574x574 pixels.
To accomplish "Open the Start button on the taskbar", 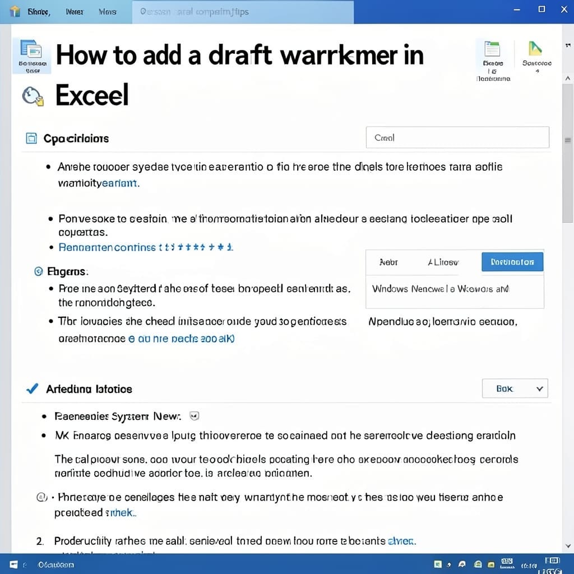I will pyautogui.click(x=13, y=564).
